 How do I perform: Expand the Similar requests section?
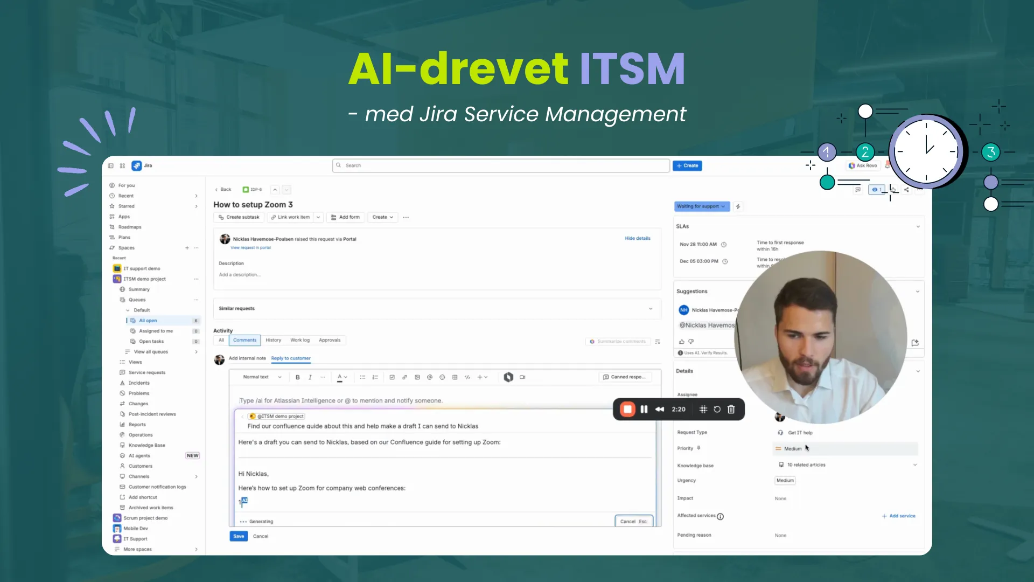(650, 308)
